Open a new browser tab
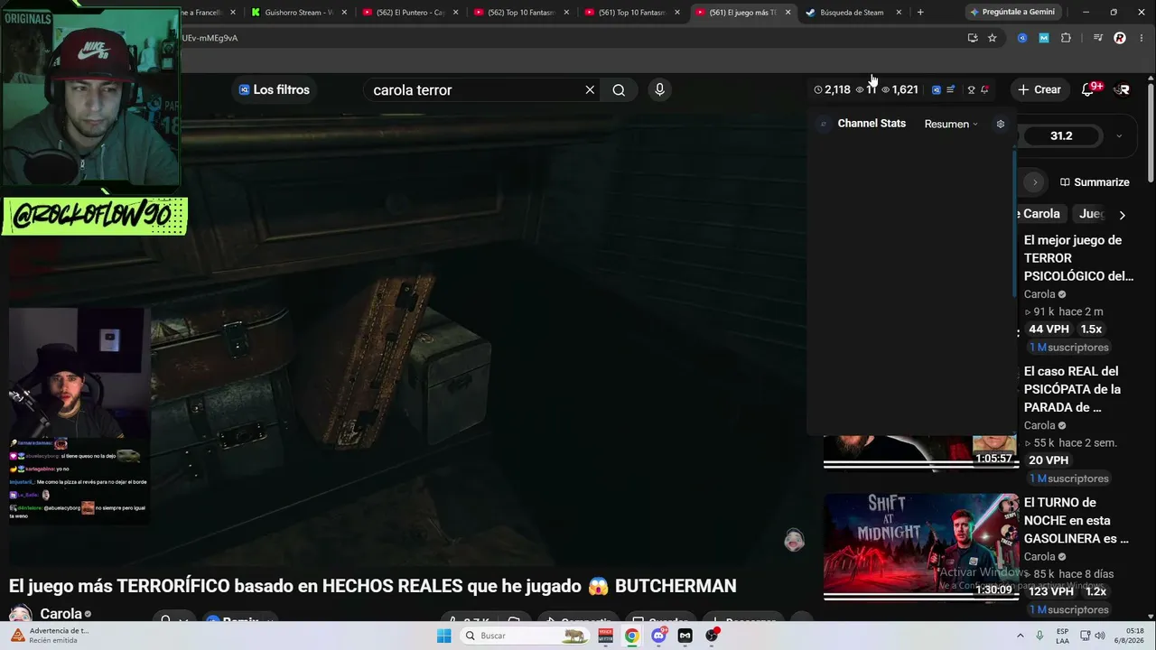The image size is (1156, 650). pyautogui.click(x=920, y=12)
